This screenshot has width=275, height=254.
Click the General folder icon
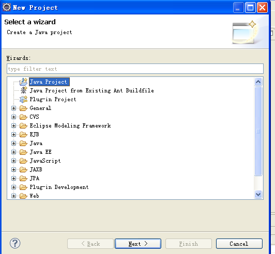click(x=23, y=108)
